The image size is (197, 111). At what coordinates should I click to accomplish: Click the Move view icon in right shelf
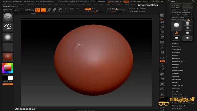coord(162,75)
